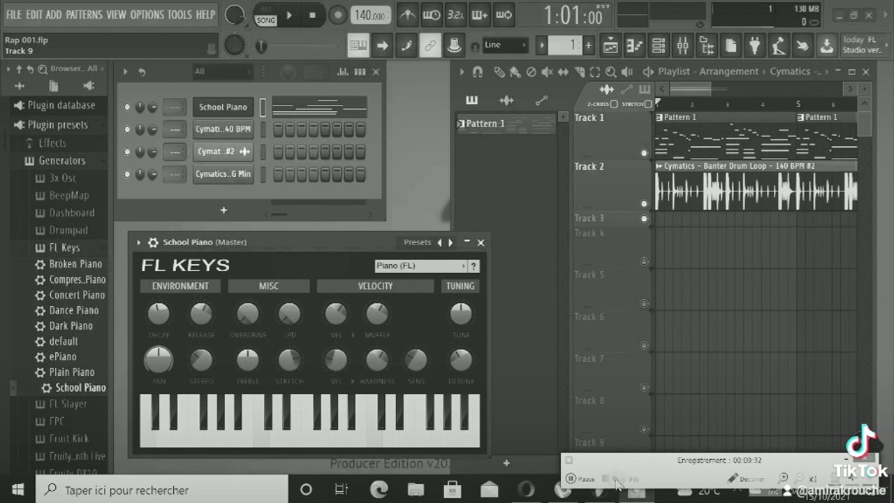Click the metronome icon
The height and width of the screenshot is (503, 894).
click(409, 15)
